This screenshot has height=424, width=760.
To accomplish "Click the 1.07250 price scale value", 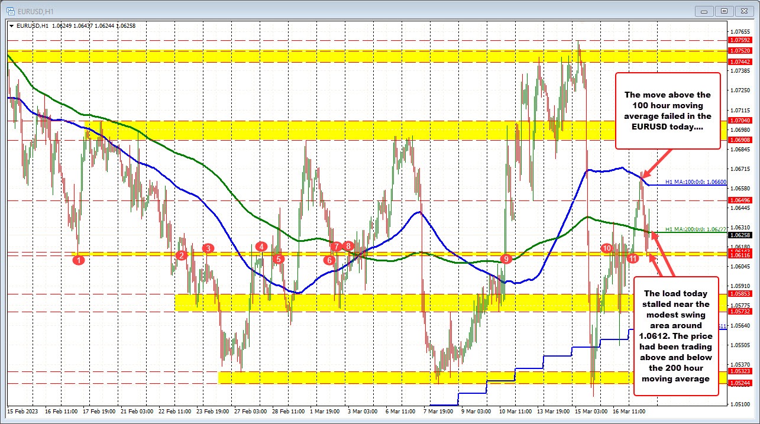I will point(741,90).
